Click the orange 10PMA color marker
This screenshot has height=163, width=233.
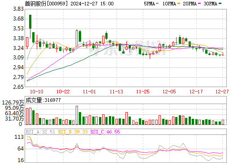[179, 4]
